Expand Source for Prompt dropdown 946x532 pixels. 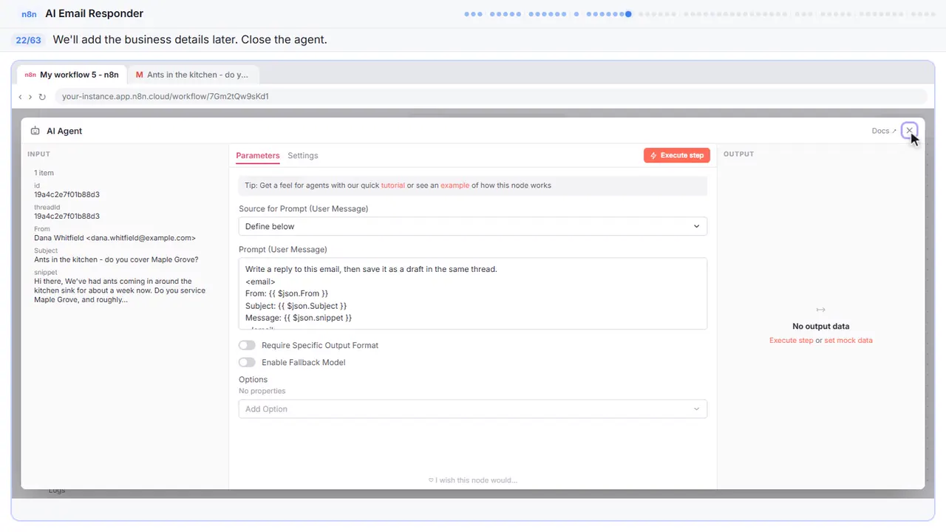[x=473, y=226]
